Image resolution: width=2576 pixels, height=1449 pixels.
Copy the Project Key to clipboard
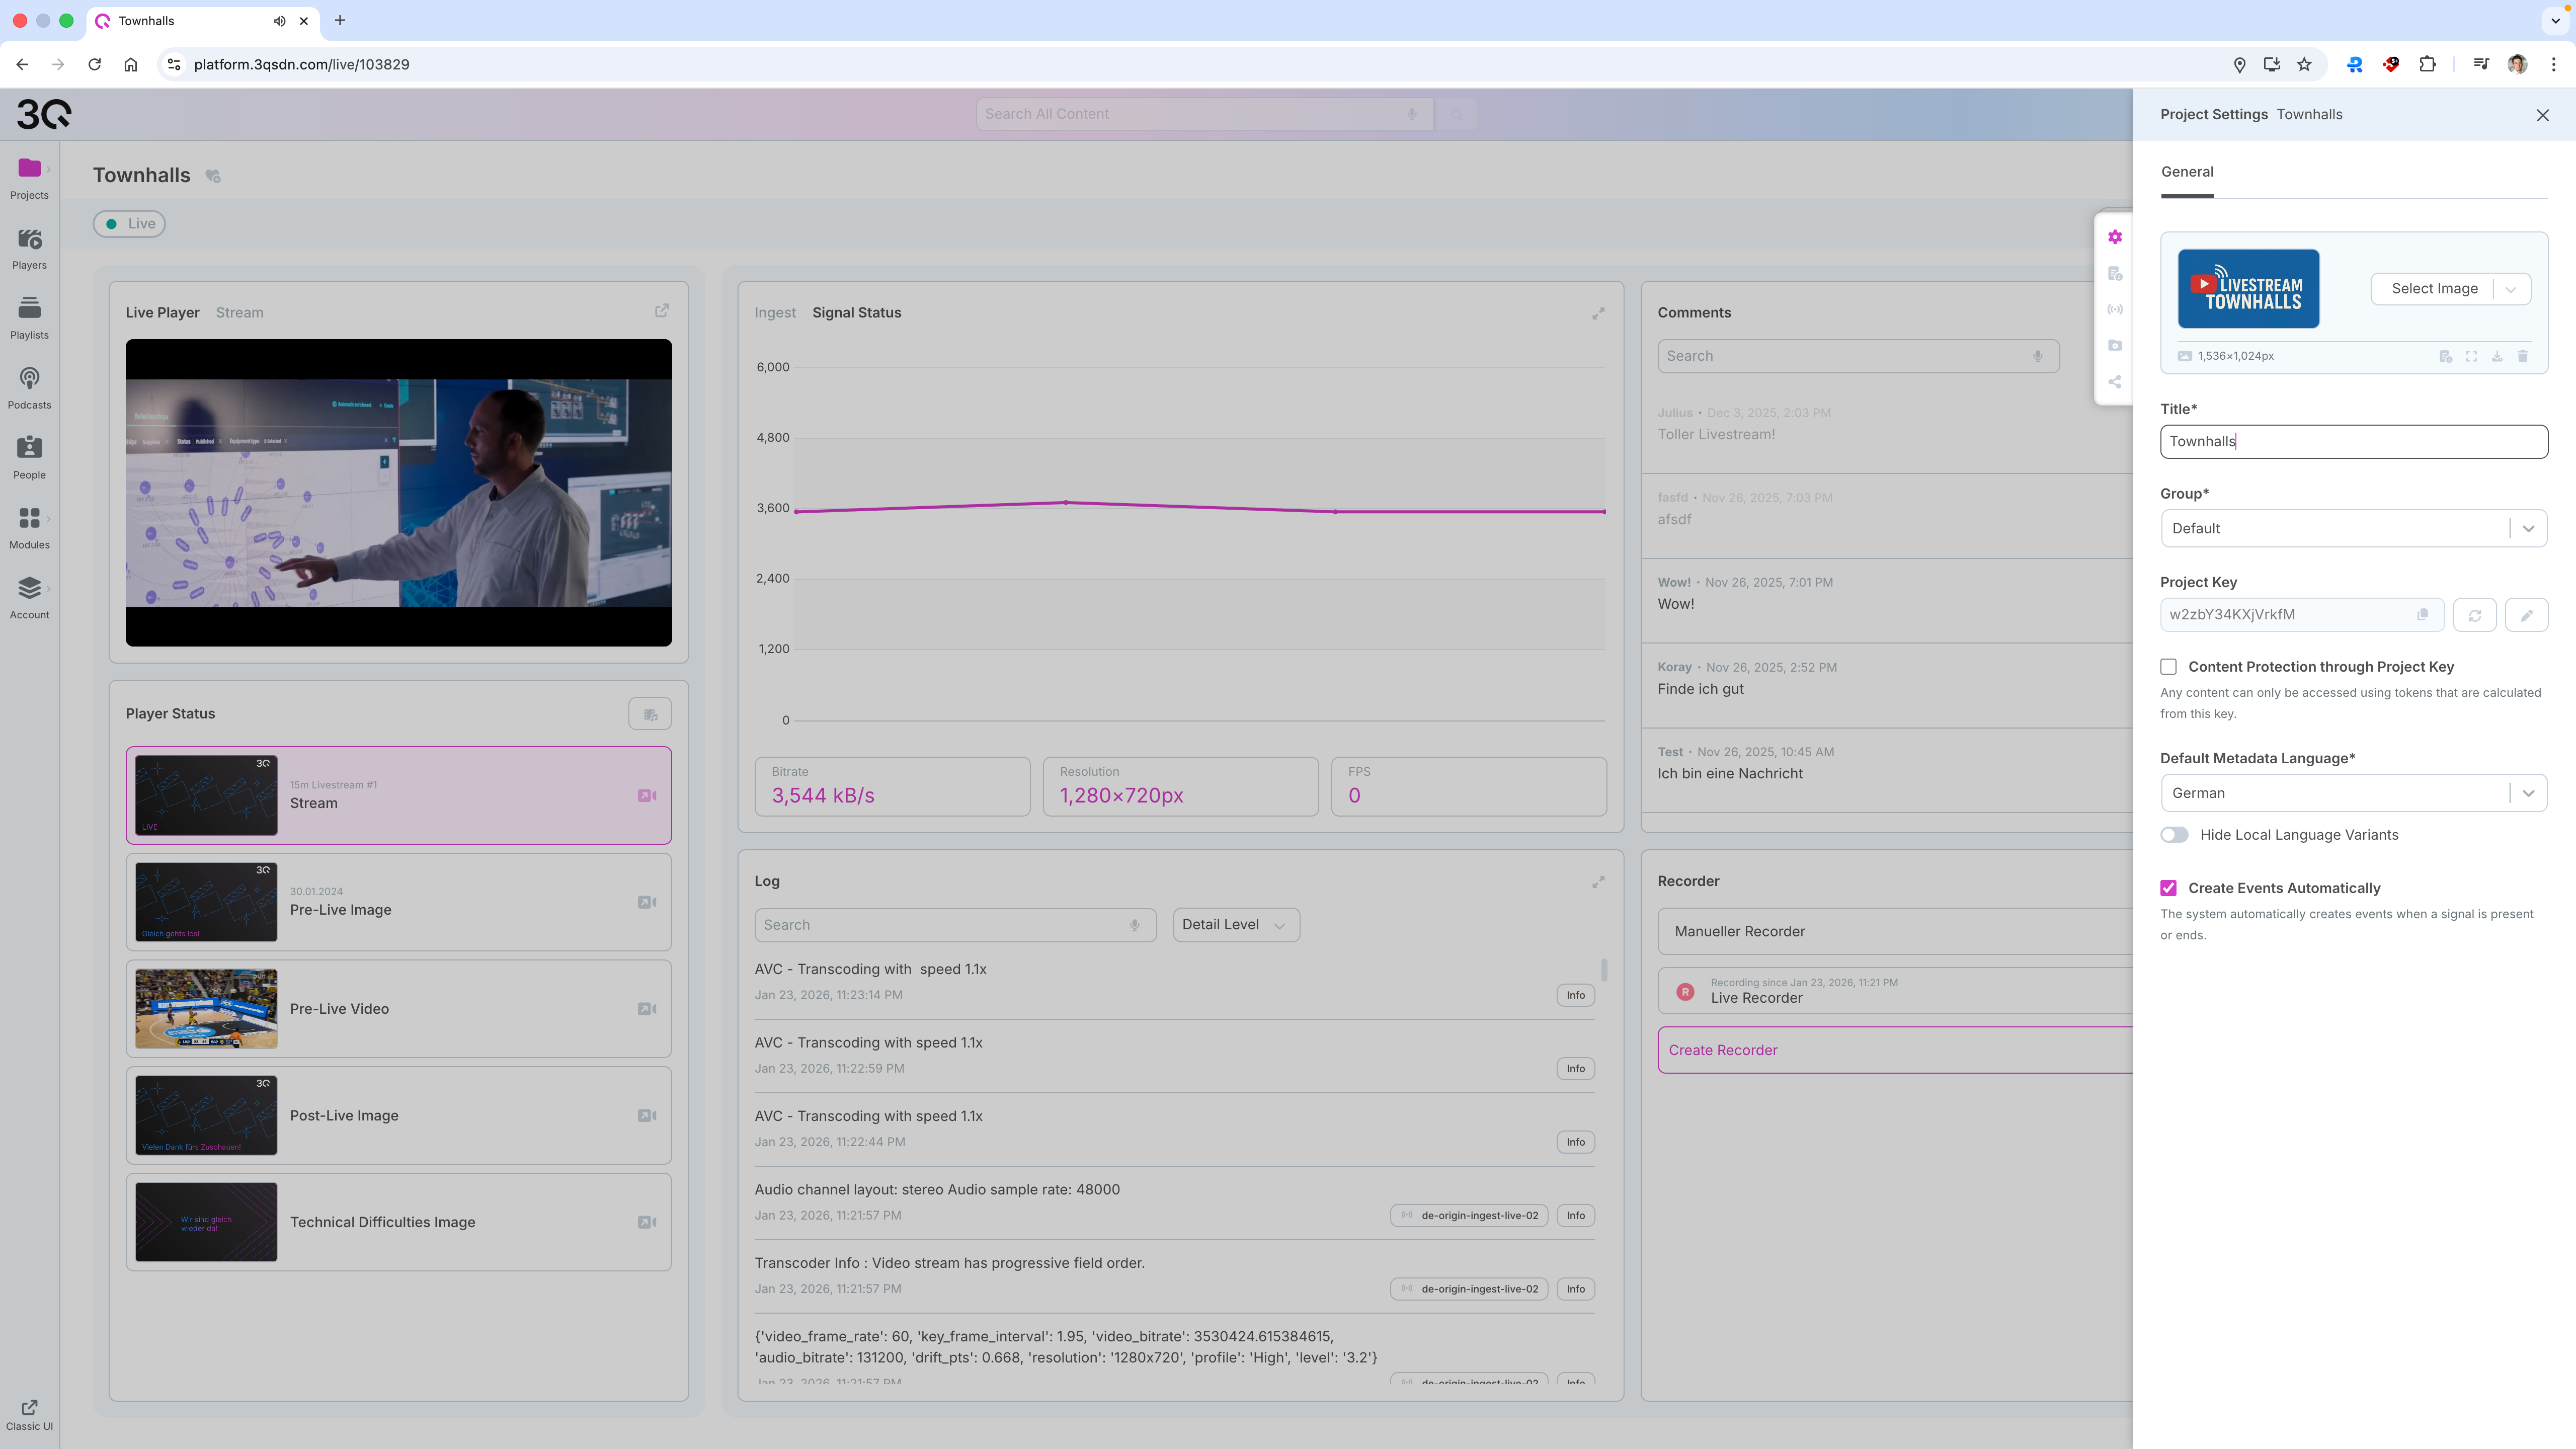click(x=2422, y=615)
